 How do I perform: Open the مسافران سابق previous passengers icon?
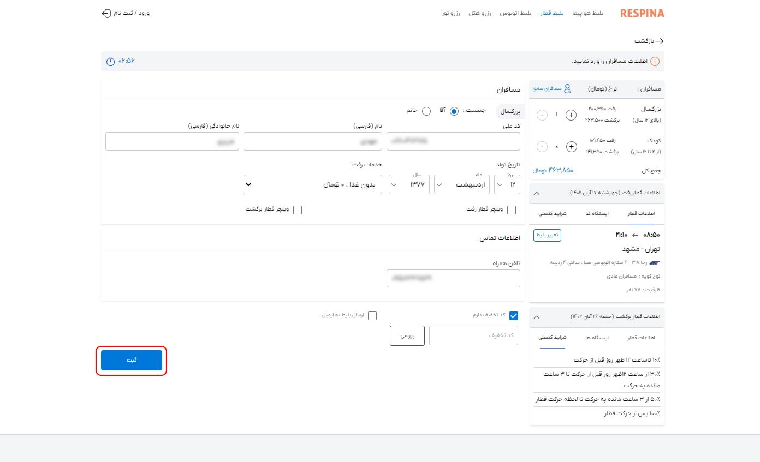point(568,88)
